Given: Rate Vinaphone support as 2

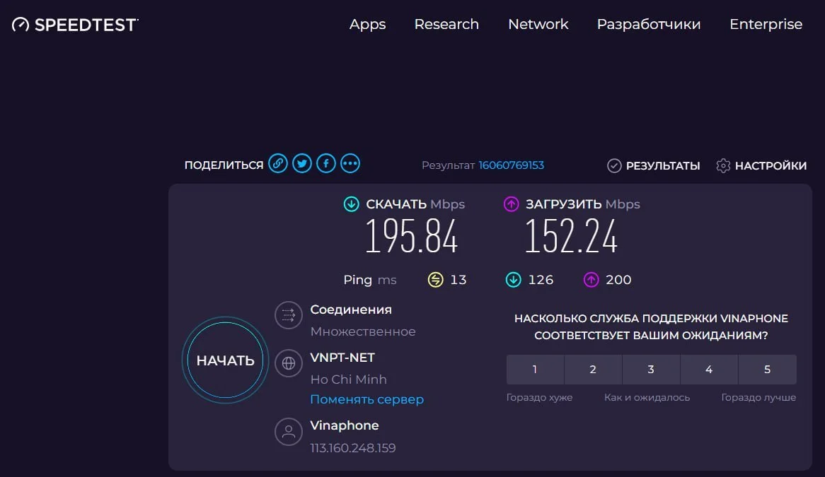Looking at the screenshot, I should pos(593,370).
